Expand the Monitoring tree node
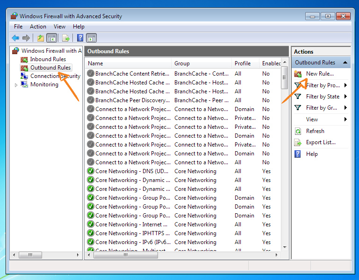359x280 pixels. point(16,85)
